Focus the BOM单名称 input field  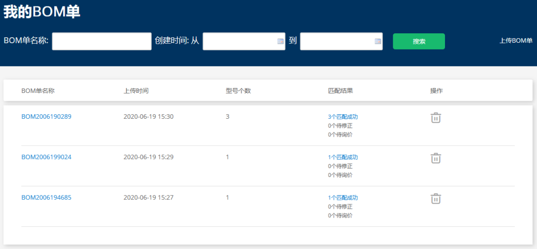[102, 41]
